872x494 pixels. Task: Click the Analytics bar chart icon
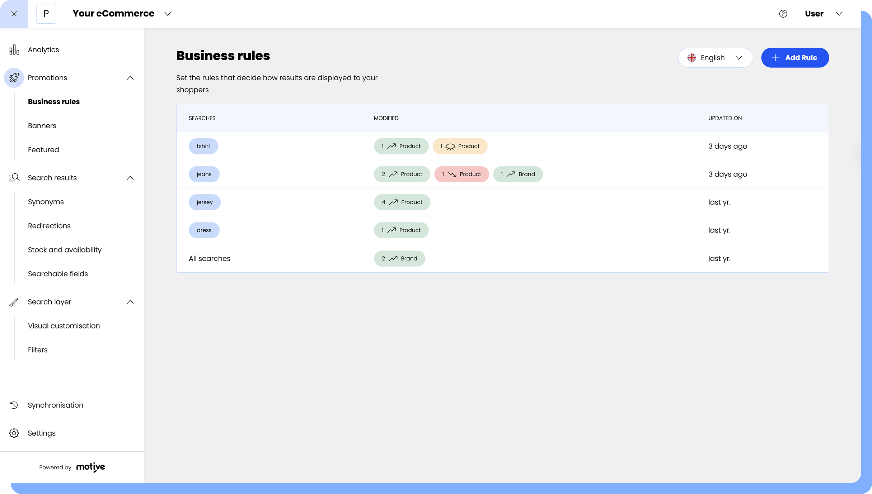pyautogui.click(x=14, y=50)
